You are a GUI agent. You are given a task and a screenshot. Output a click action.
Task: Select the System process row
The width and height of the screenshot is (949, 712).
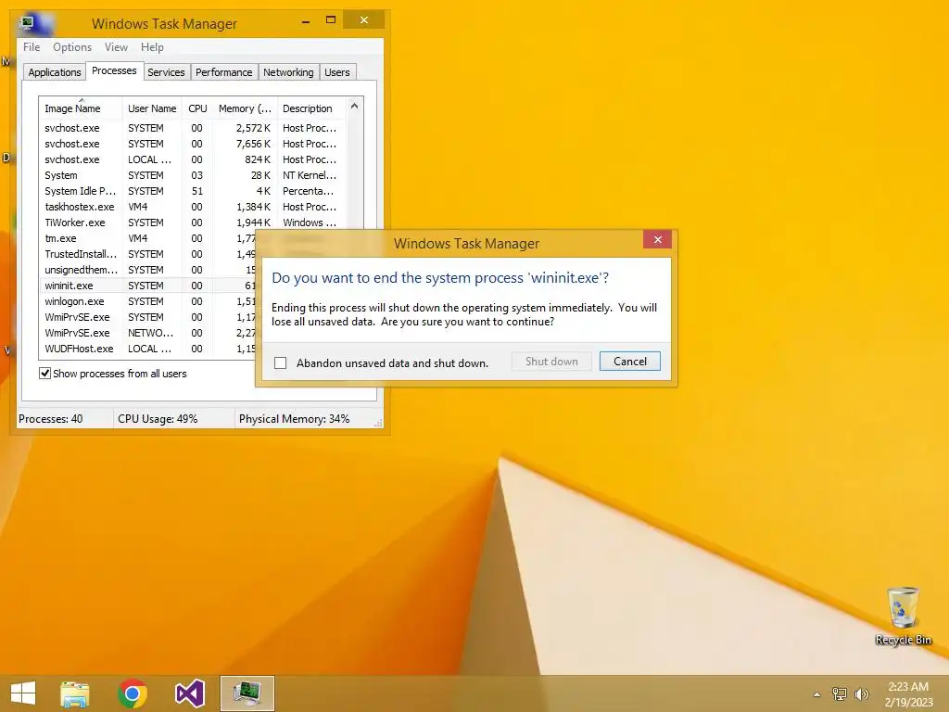(x=193, y=175)
